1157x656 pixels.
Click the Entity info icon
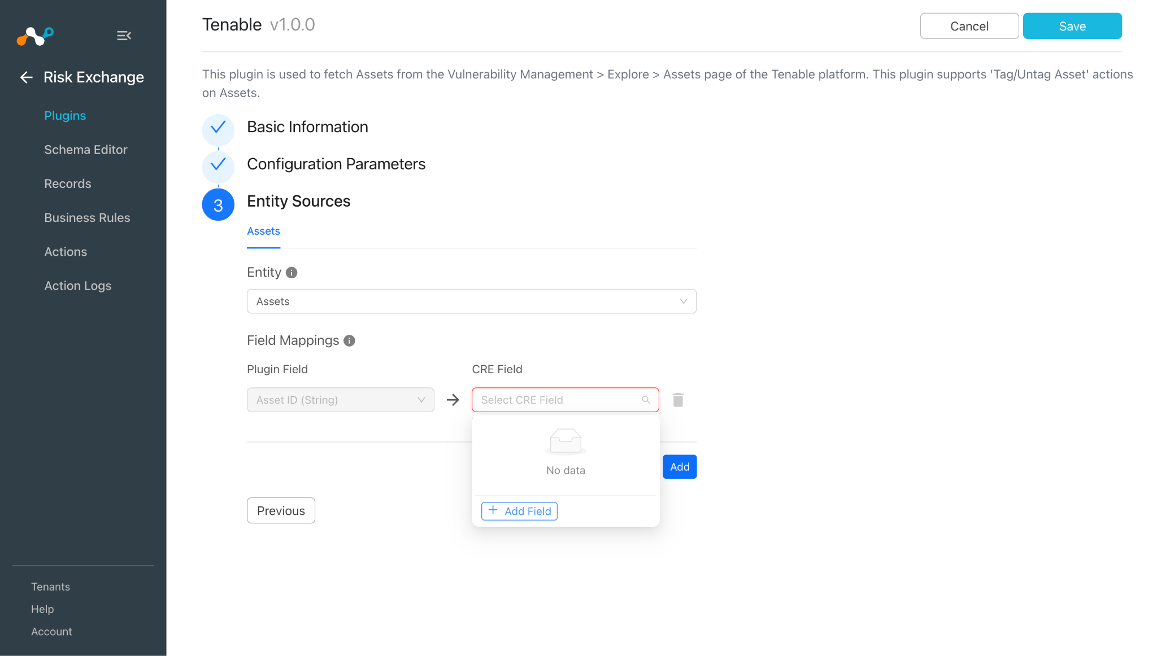(x=292, y=273)
